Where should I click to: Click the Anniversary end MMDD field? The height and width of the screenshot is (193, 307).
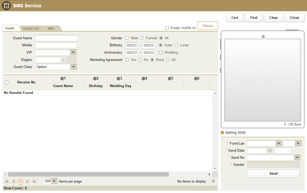pos(149,53)
